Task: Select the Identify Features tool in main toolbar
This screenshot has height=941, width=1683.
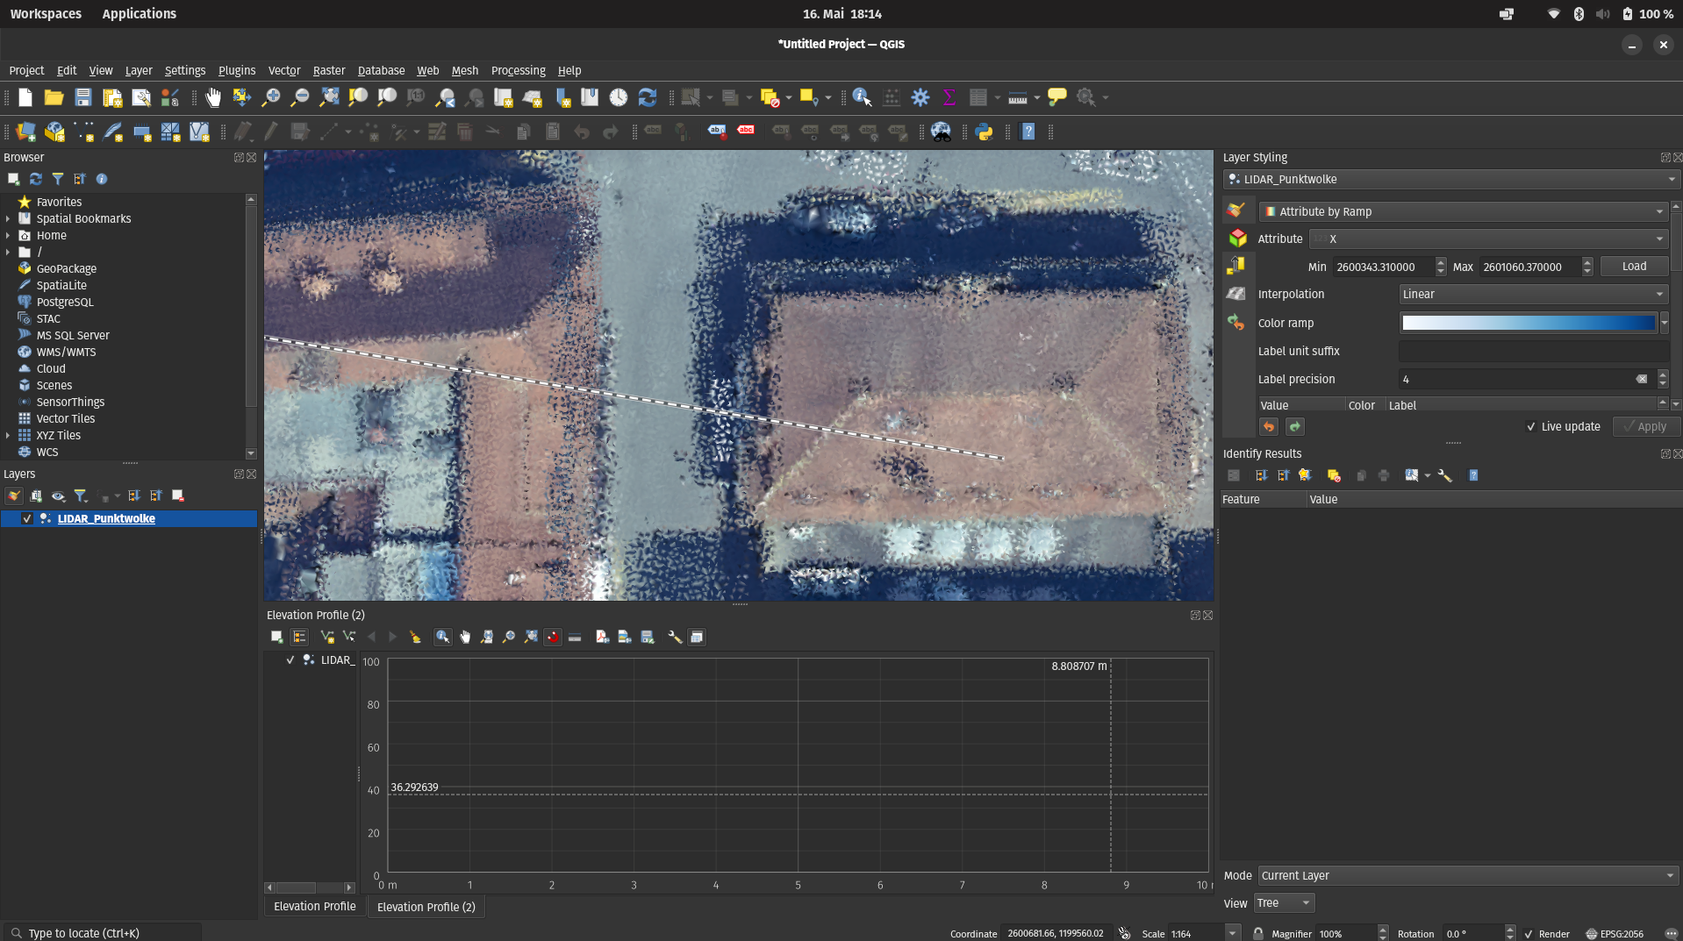Action: [862, 97]
